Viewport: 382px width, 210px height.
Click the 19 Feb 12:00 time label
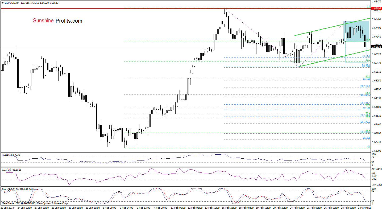(x=264, y=208)
